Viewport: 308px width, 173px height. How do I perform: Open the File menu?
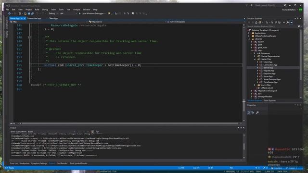[x=8, y=10]
